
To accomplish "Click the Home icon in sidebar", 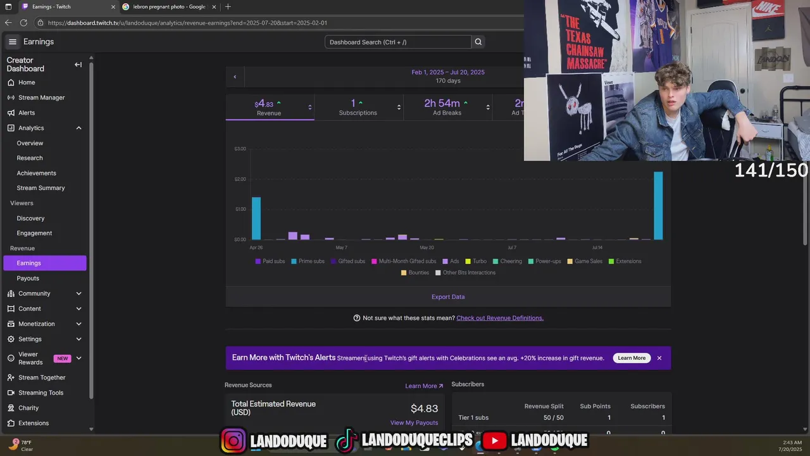I will click(x=11, y=82).
